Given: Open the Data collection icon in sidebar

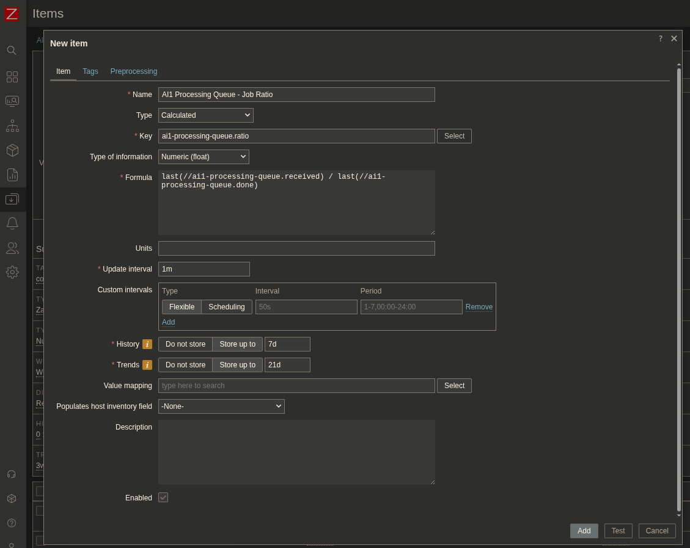Looking at the screenshot, I should (x=12, y=199).
